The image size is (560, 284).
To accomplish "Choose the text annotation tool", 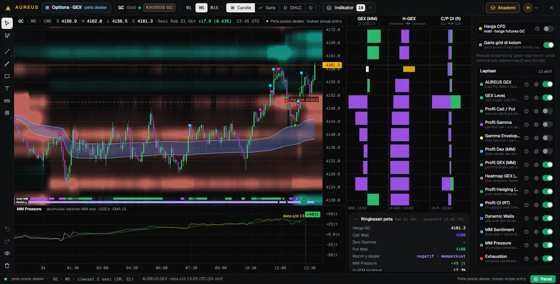I will click(7, 88).
